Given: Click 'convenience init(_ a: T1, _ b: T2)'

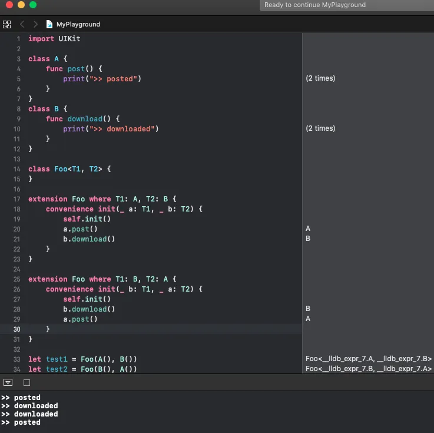Looking at the screenshot, I should pos(120,209).
